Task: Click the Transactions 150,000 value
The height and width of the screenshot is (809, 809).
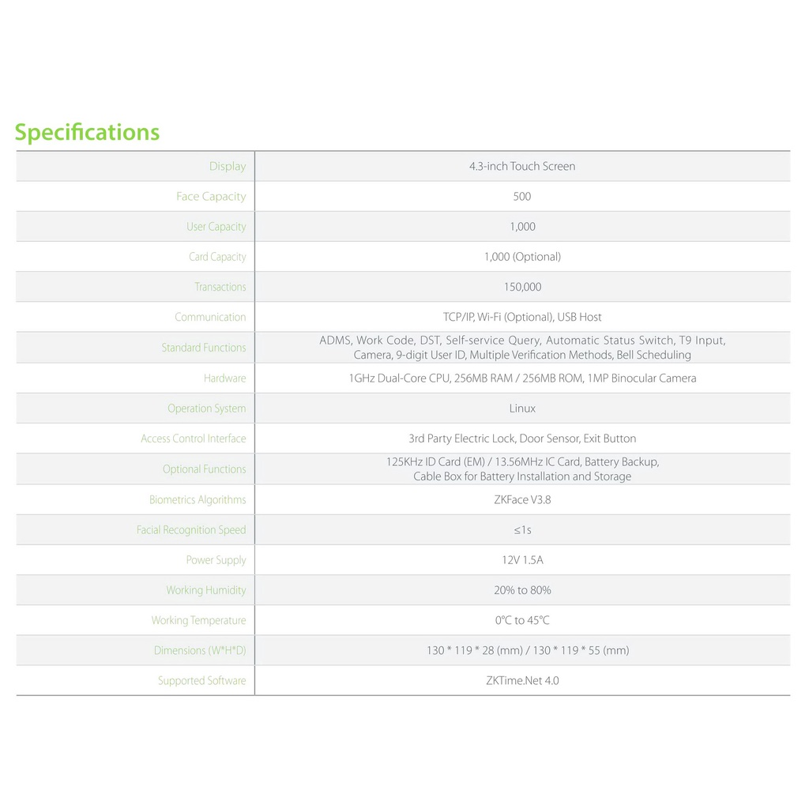Action: (x=523, y=287)
